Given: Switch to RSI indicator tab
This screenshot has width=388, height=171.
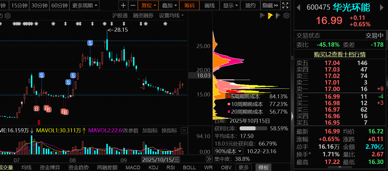Looking at the screenshot, I should coord(171,167).
